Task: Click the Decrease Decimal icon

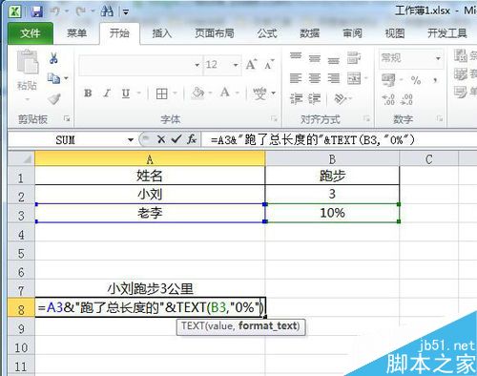Action: point(406,99)
